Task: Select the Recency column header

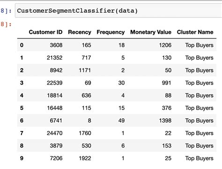Action: [80, 32]
